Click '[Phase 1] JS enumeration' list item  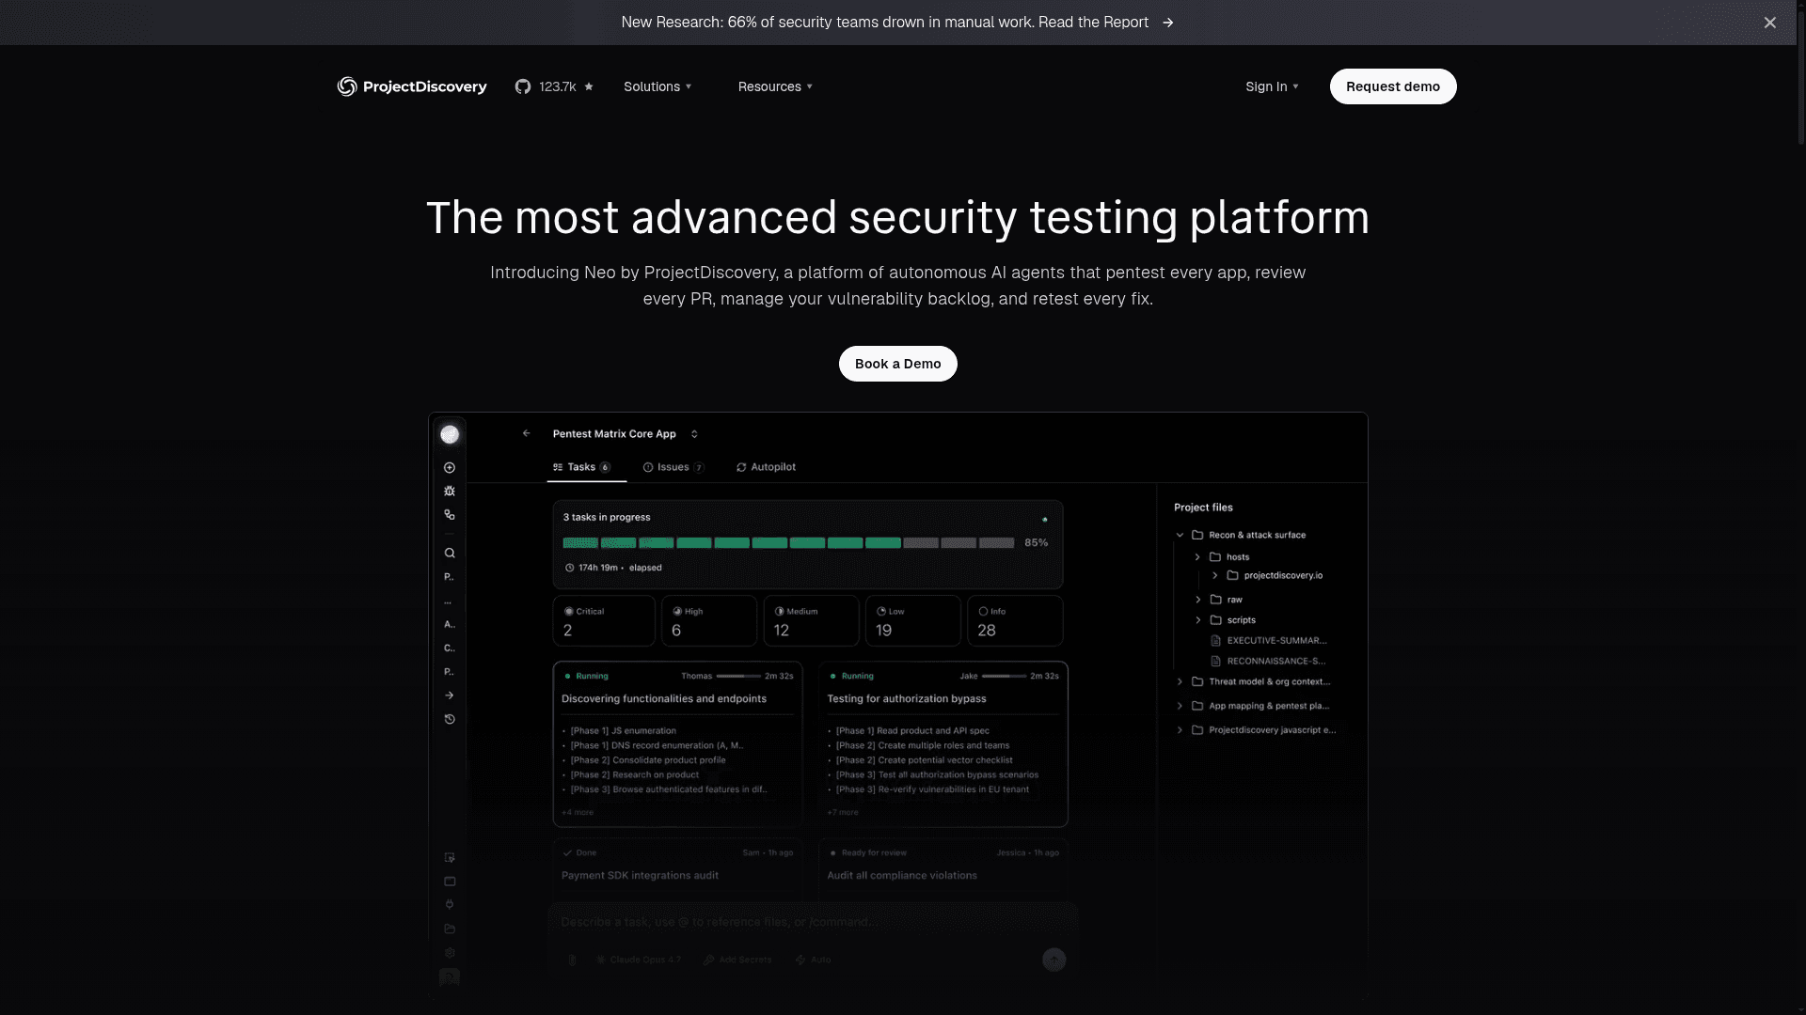(x=623, y=730)
